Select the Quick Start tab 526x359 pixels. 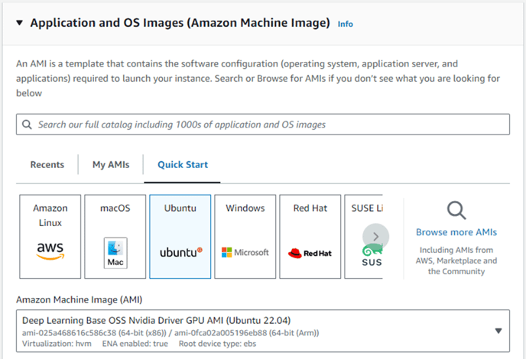click(x=183, y=164)
